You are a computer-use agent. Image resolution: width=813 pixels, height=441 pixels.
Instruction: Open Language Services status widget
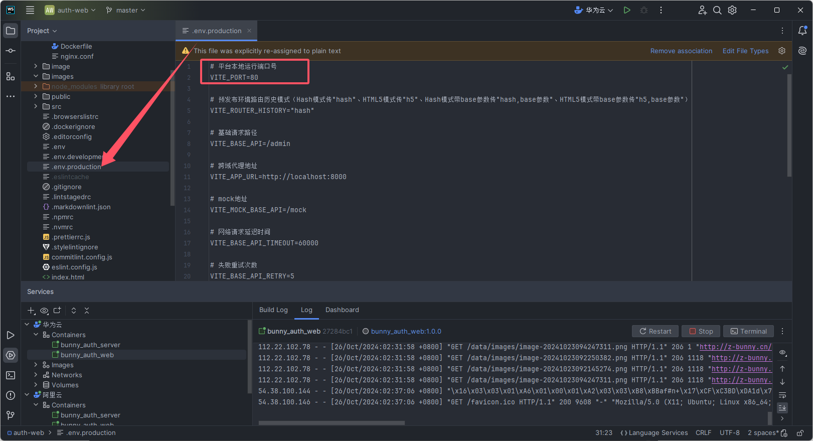(x=654, y=433)
